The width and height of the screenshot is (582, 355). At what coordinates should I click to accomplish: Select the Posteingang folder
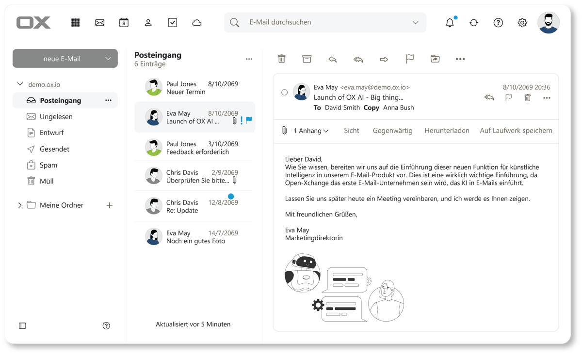[65, 100]
